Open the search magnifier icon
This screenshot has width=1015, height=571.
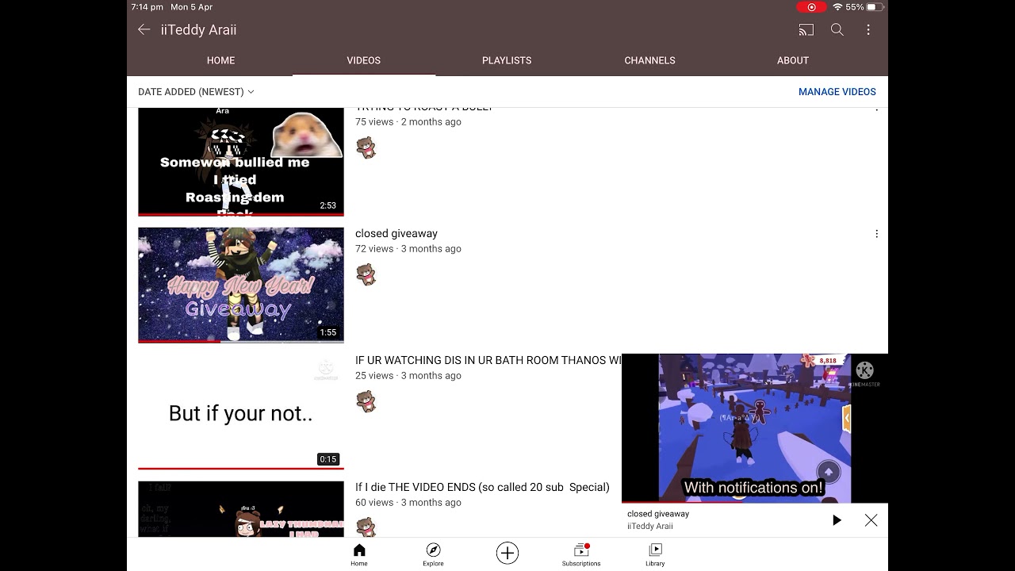coord(837,30)
